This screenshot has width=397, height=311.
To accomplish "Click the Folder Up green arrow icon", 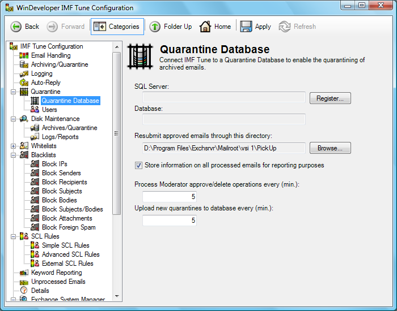I will (x=155, y=27).
